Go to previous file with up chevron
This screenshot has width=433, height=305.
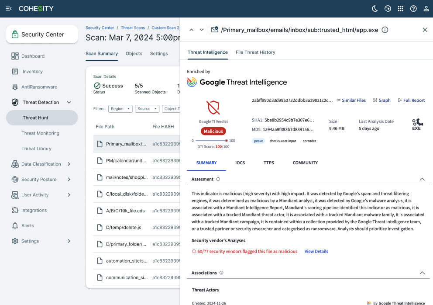coord(191,30)
